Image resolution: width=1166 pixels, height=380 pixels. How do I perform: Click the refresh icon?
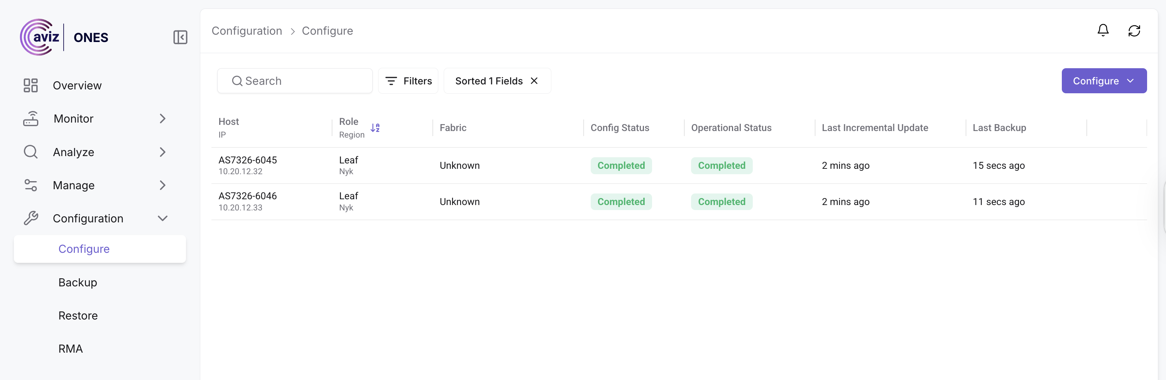pyautogui.click(x=1134, y=31)
